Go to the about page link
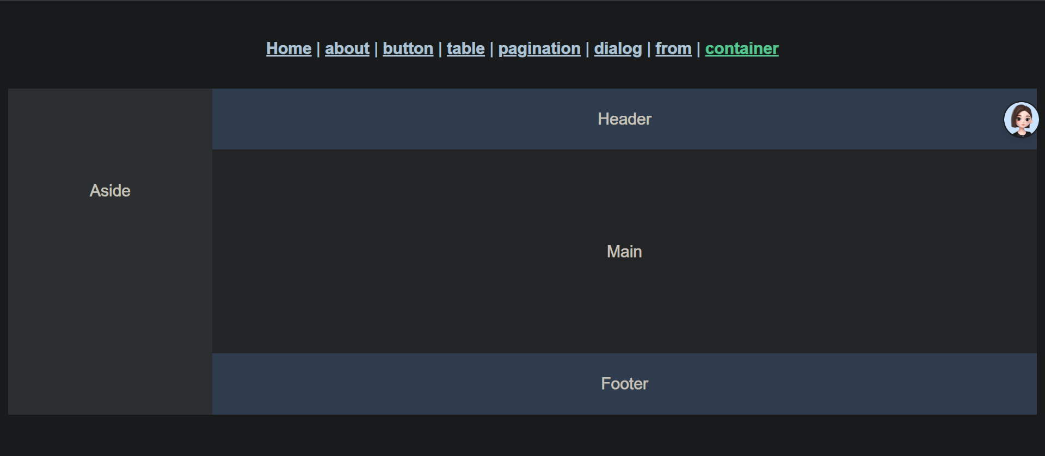The image size is (1045, 456). click(x=347, y=49)
